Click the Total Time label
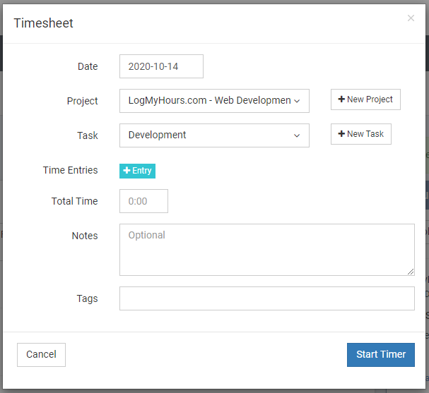 point(74,201)
